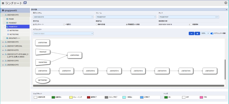Click the open-in-new-window icon beside ランチャート title
229x104 pixels.
[25, 3]
